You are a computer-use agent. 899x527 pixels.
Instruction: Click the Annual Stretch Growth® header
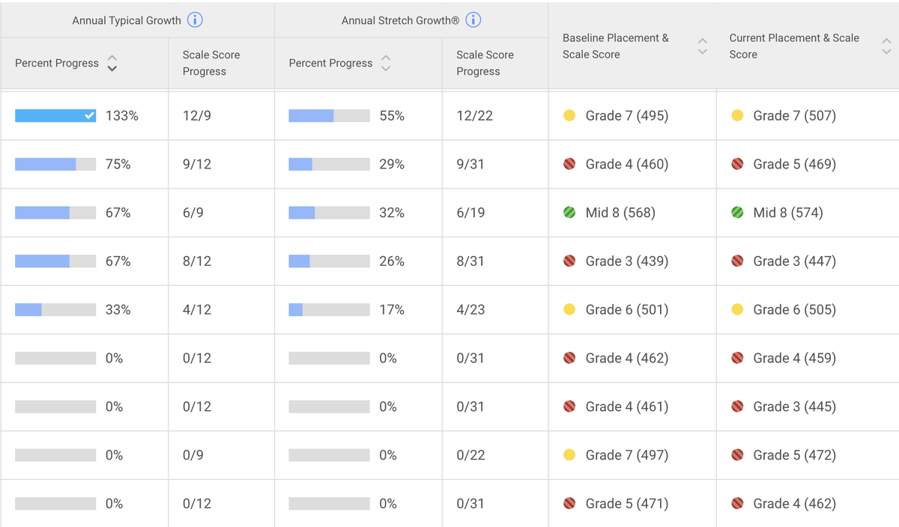(401, 20)
